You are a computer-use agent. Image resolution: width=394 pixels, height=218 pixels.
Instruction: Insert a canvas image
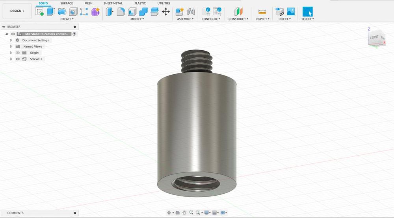click(291, 11)
